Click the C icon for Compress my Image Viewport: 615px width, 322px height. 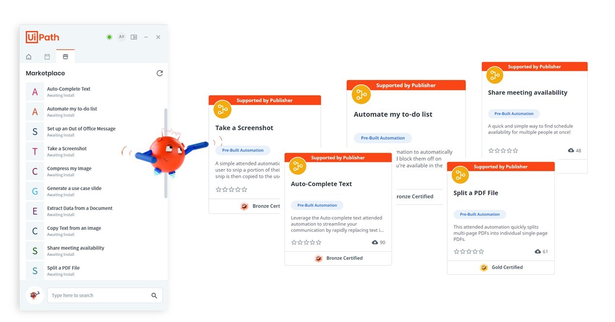[x=35, y=171]
